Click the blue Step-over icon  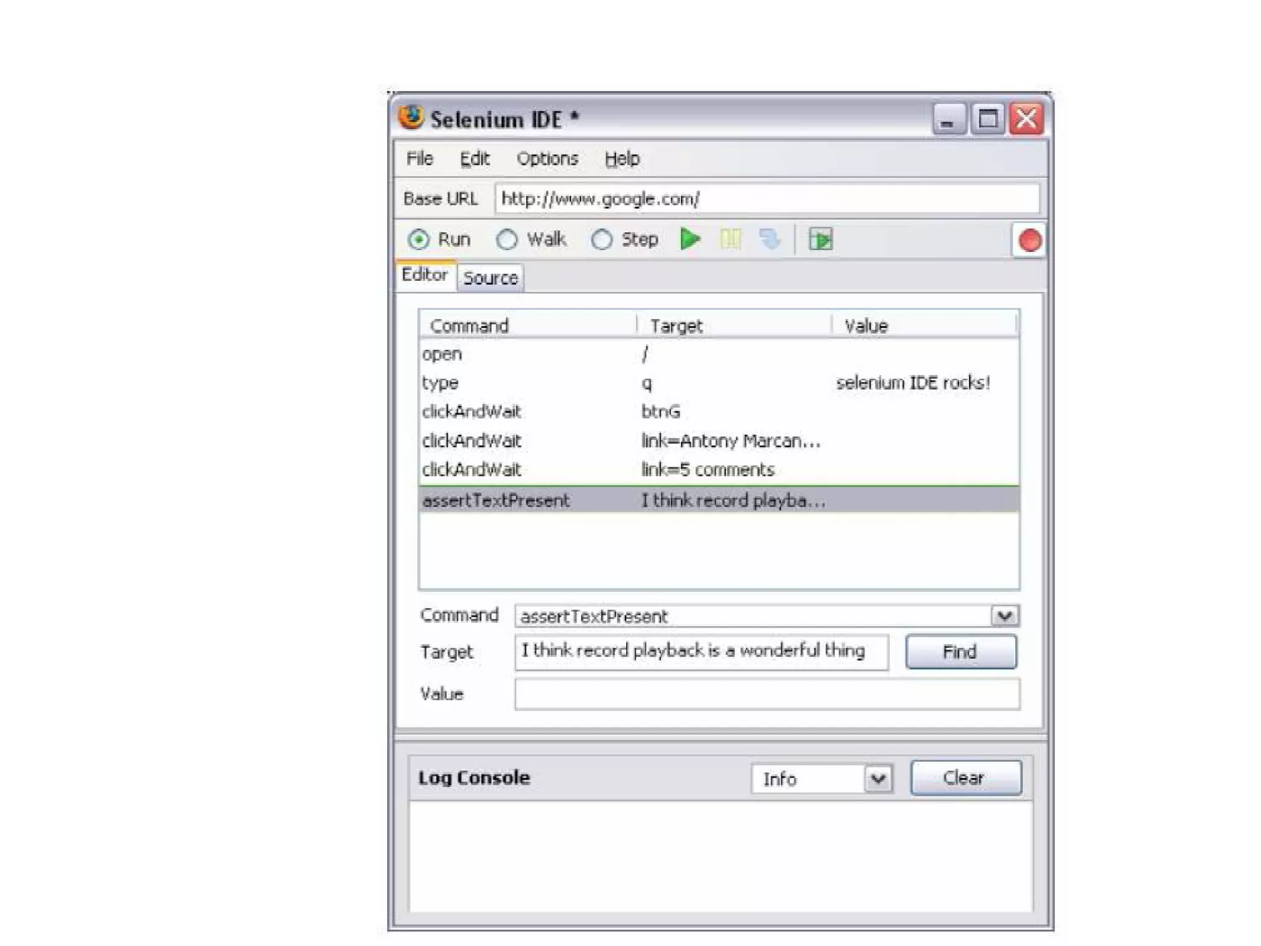[x=770, y=239]
